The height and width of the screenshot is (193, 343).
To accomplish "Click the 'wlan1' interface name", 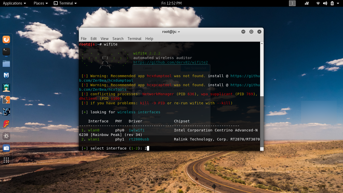I will (x=94, y=139).
